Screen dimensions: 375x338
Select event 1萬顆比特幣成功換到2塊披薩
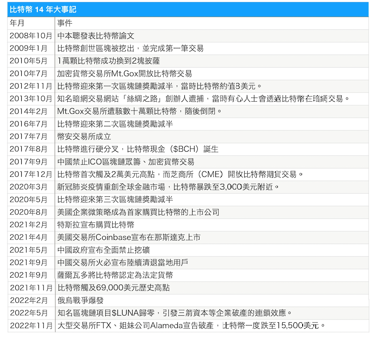tap(108, 61)
